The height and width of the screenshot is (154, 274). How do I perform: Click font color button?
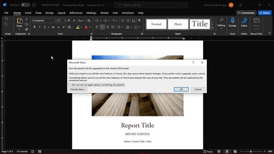click(86, 27)
